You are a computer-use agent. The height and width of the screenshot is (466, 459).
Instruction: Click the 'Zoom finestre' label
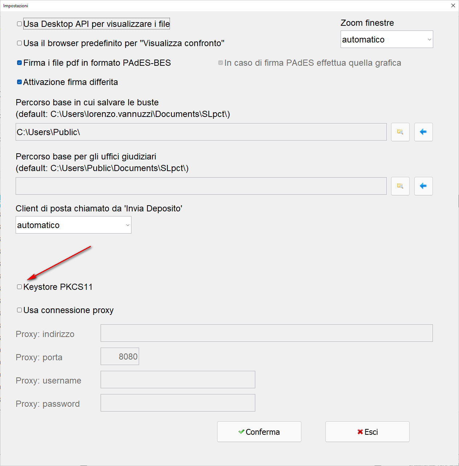(x=367, y=23)
